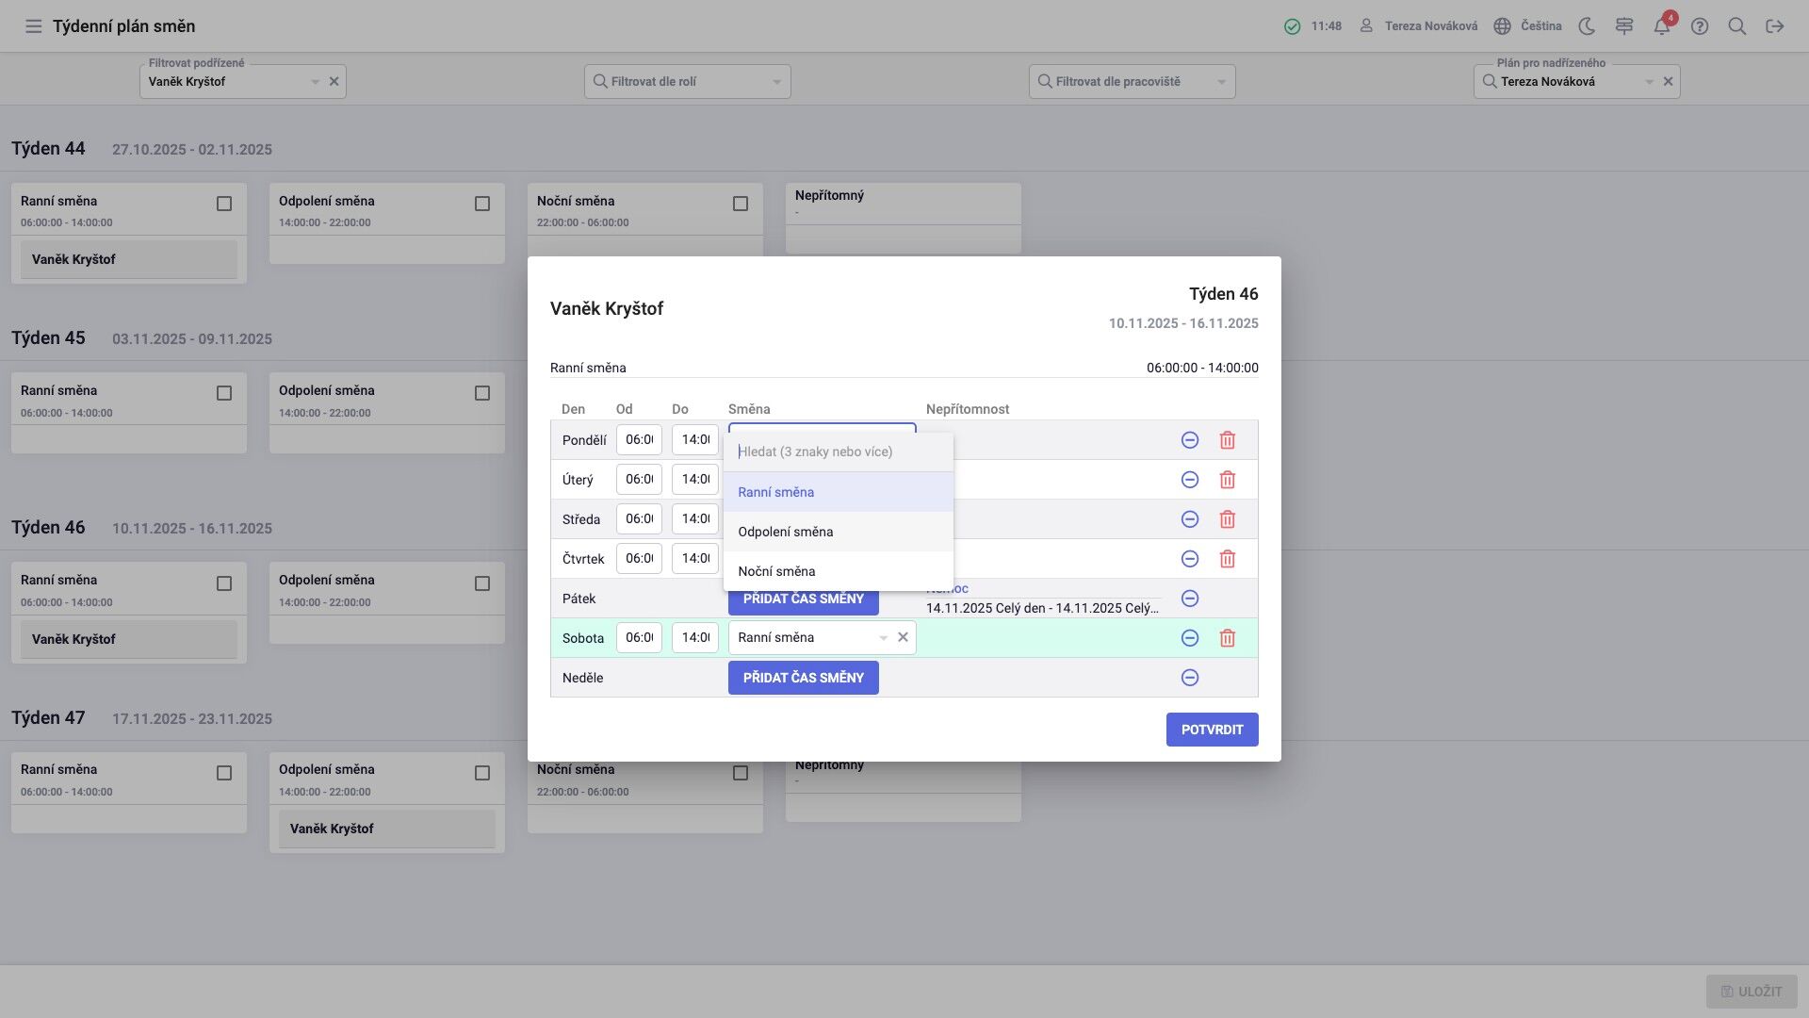Click Potvrdit button
1809x1018 pixels.
pyautogui.click(x=1212, y=730)
